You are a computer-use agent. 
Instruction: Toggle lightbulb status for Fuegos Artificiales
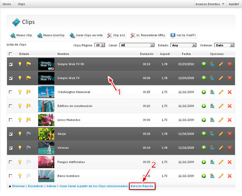click(x=20, y=162)
